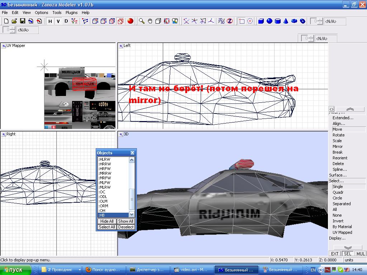Expand the Spline... submenu
Screen dimensions: 367x275
(340, 169)
